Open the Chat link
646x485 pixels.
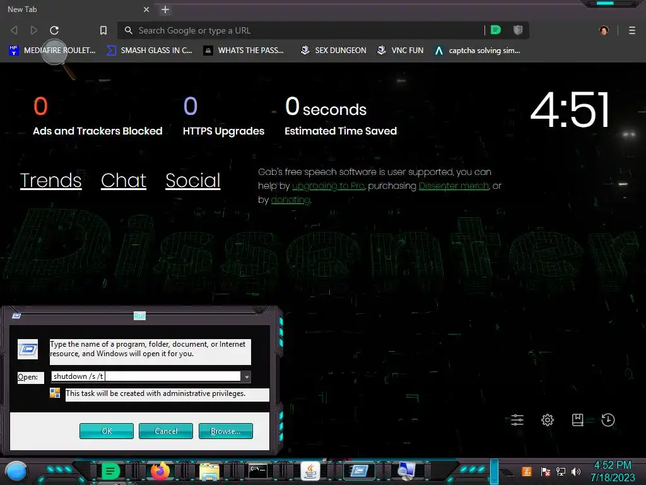click(124, 180)
